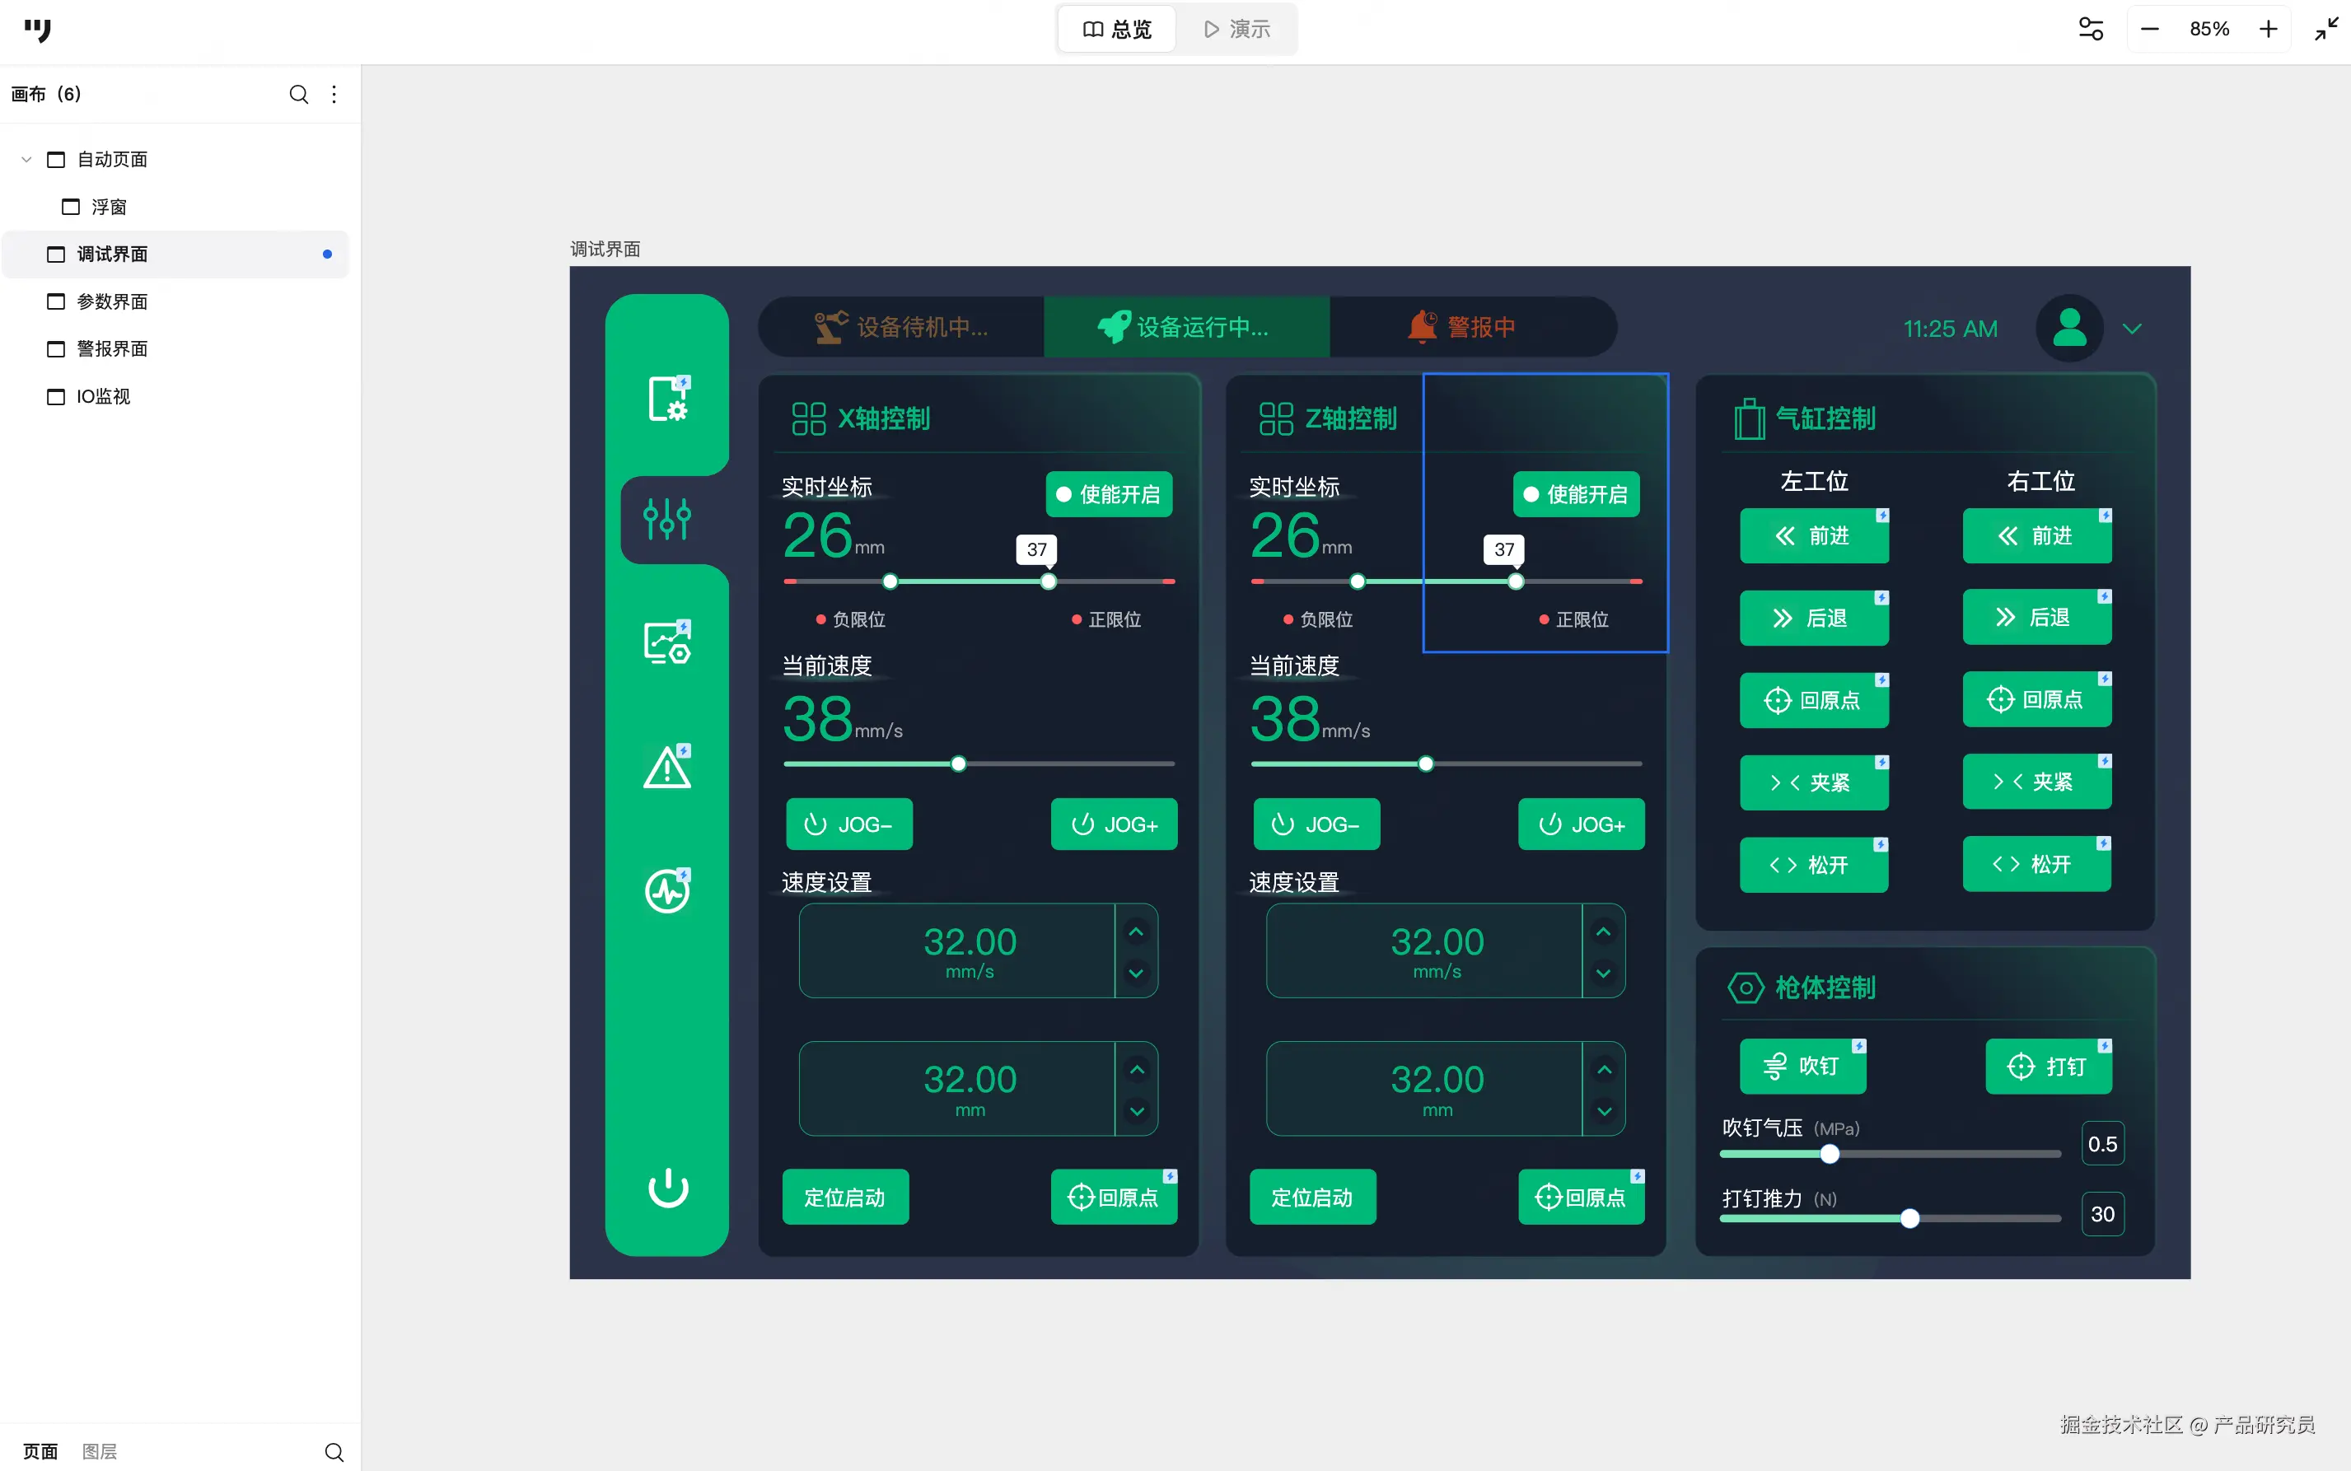Toggle X-axis 使能开启 enable switch
This screenshot has width=2351, height=1471.
[1108, 494]
